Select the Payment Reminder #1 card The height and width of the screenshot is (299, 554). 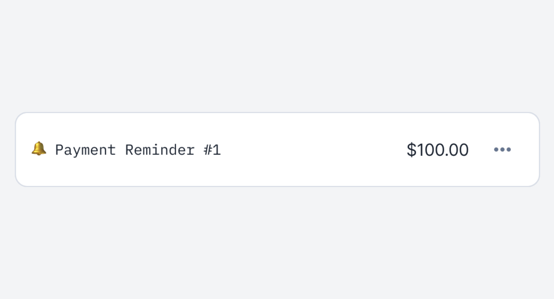tap(277, 149)
